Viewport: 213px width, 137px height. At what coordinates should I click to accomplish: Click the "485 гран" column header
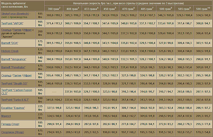[x=147, y=9]
